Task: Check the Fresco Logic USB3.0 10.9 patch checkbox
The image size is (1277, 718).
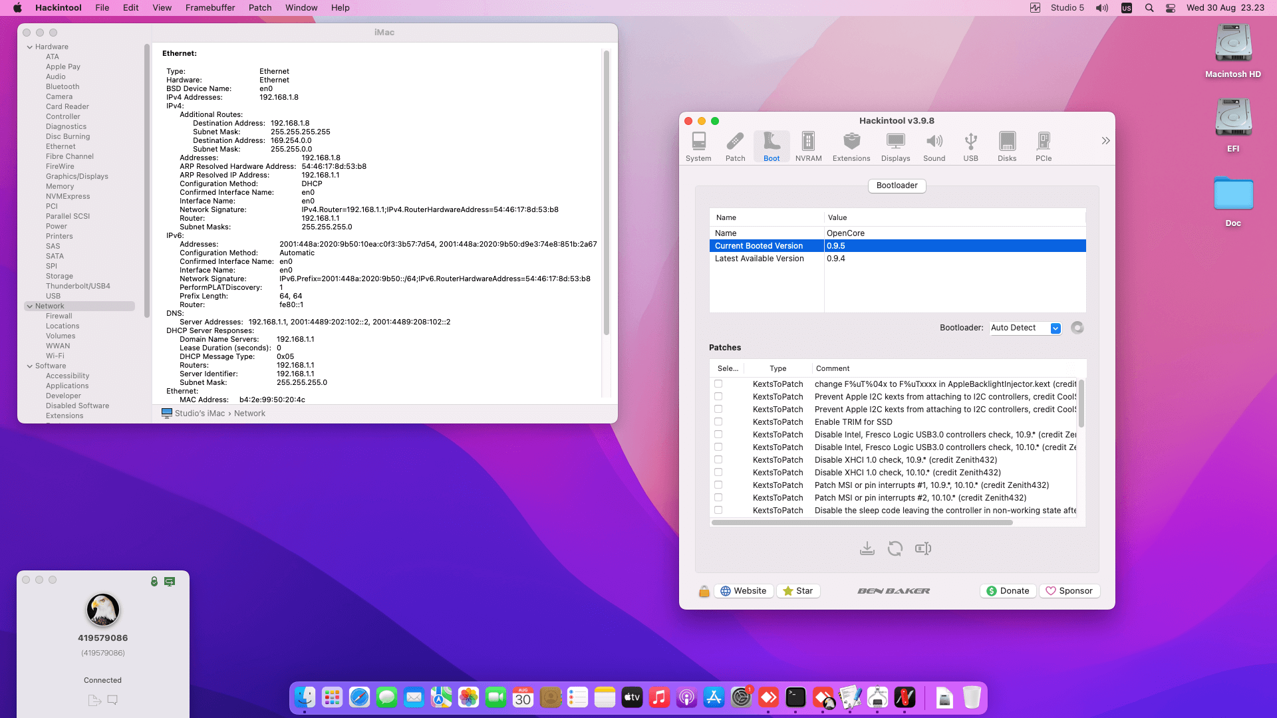Action: click(718, 435)
